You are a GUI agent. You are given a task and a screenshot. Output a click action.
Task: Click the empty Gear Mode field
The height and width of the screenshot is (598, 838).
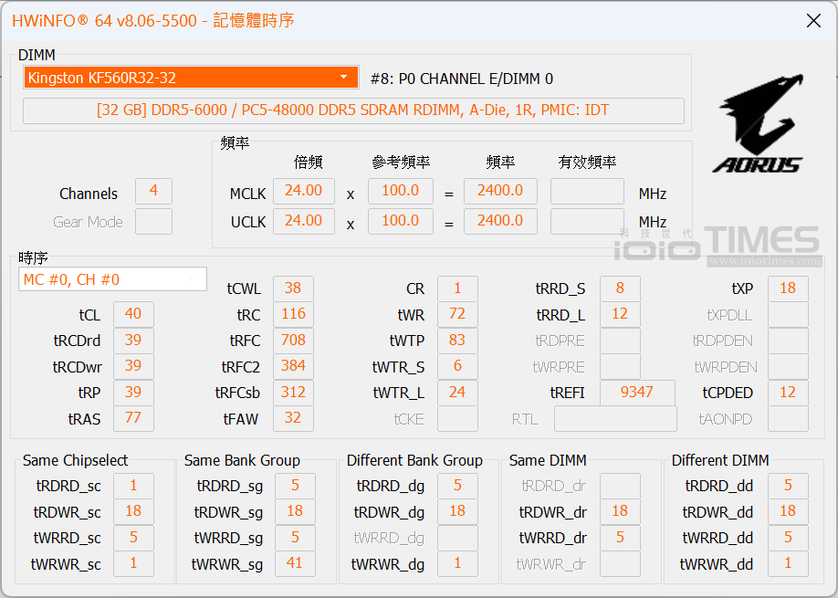click(x=153, y=221)
